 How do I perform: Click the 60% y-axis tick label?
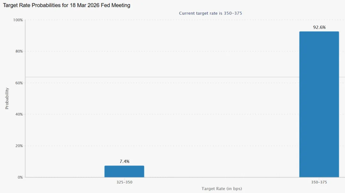pos(19,83)
